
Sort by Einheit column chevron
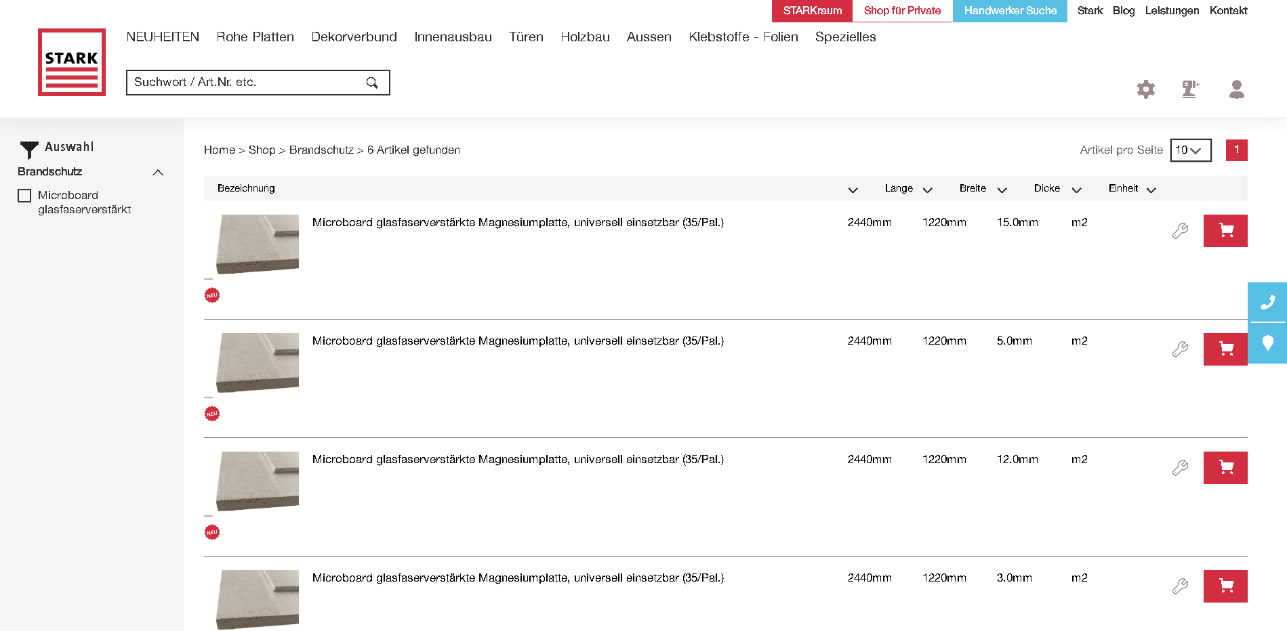pos(1151,190)
